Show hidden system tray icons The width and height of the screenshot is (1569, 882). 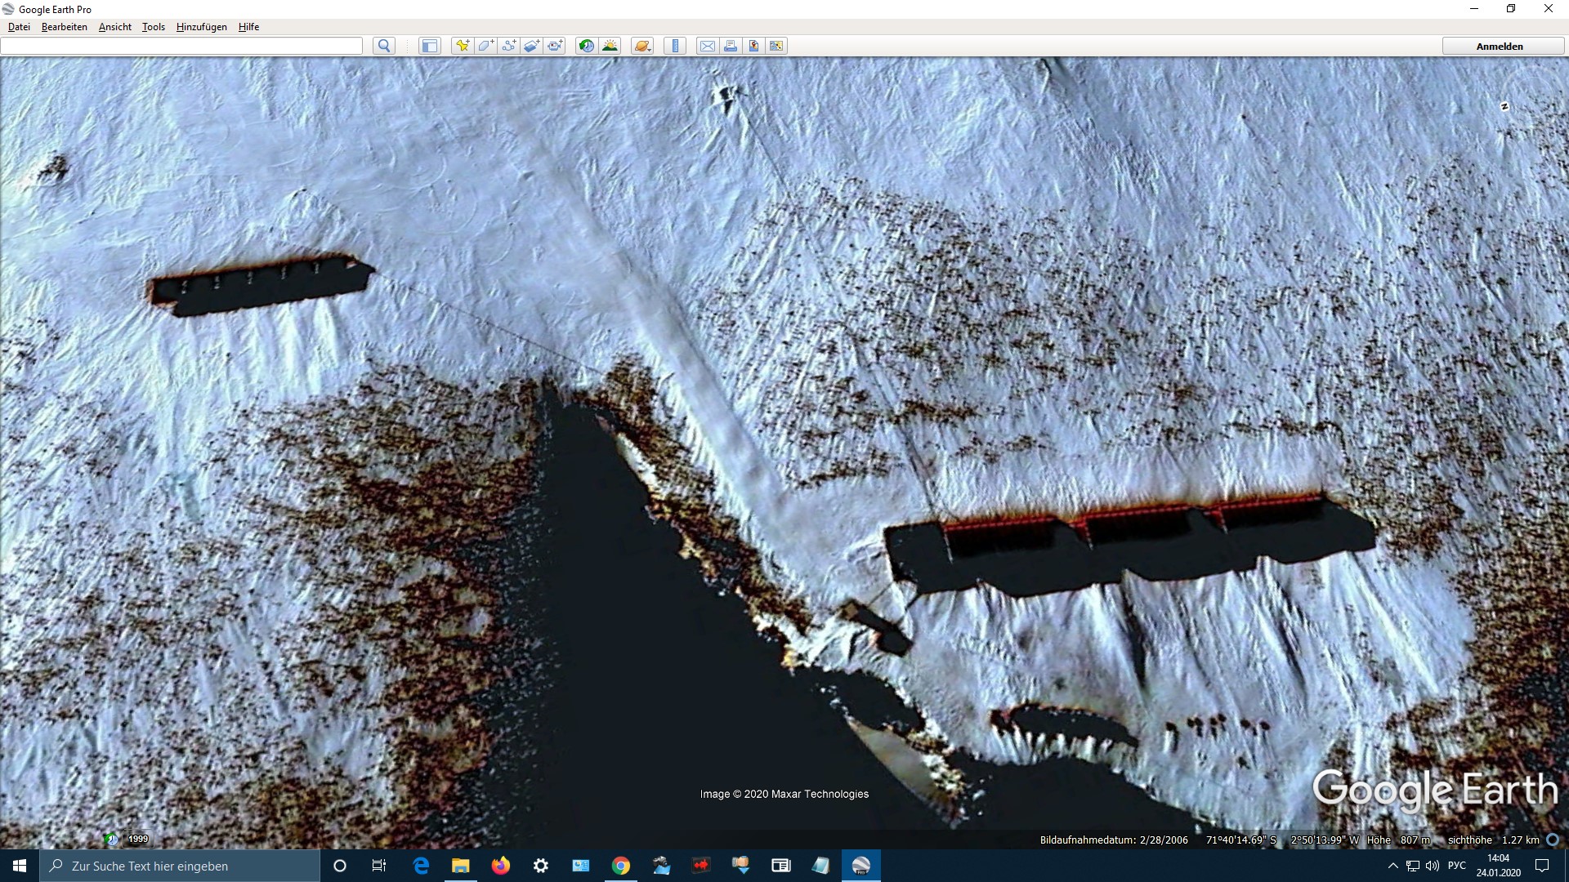[1392, 866]
